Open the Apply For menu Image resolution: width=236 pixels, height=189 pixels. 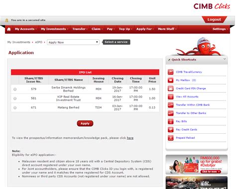click(x=145, y=29)
